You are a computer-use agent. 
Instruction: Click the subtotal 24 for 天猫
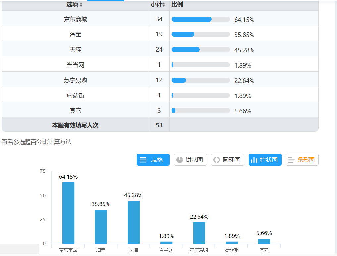[x=159, y=49]
